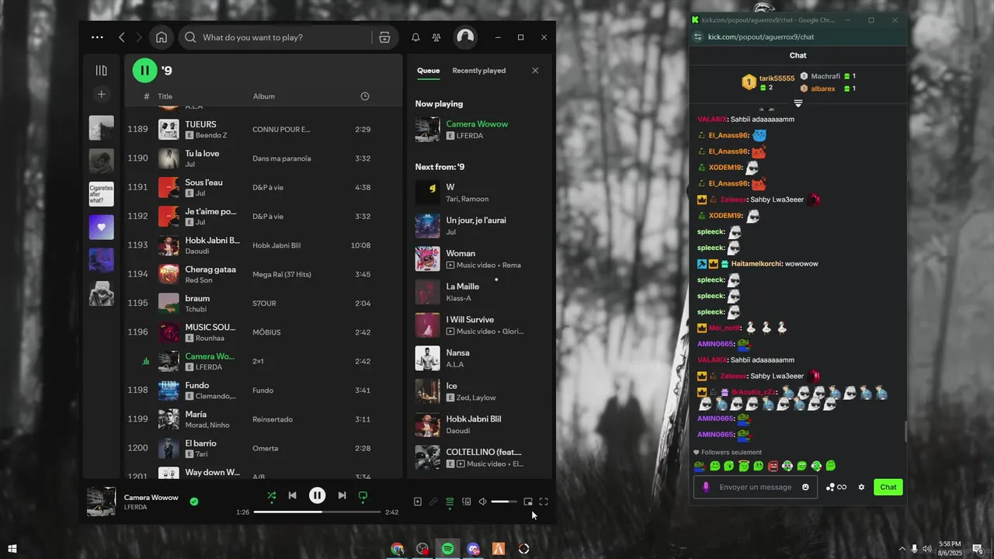Screen dimensions: 994x559
Task: Open Liked Songs heart thumbnail in sidebar
Action: click(x=101, y=227)
